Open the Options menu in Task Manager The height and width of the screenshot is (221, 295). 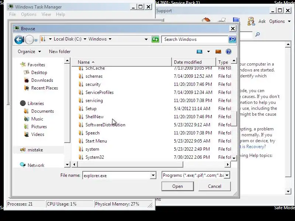(29, 14)
